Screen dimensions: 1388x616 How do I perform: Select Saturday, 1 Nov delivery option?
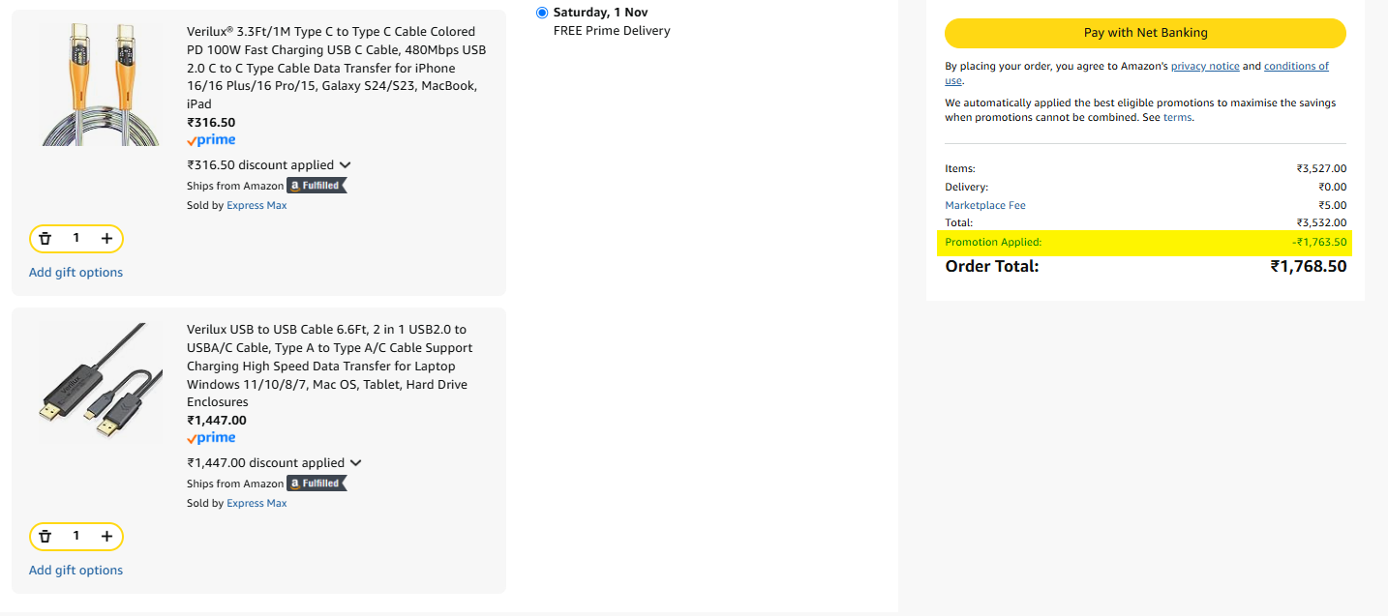[542, 13]
